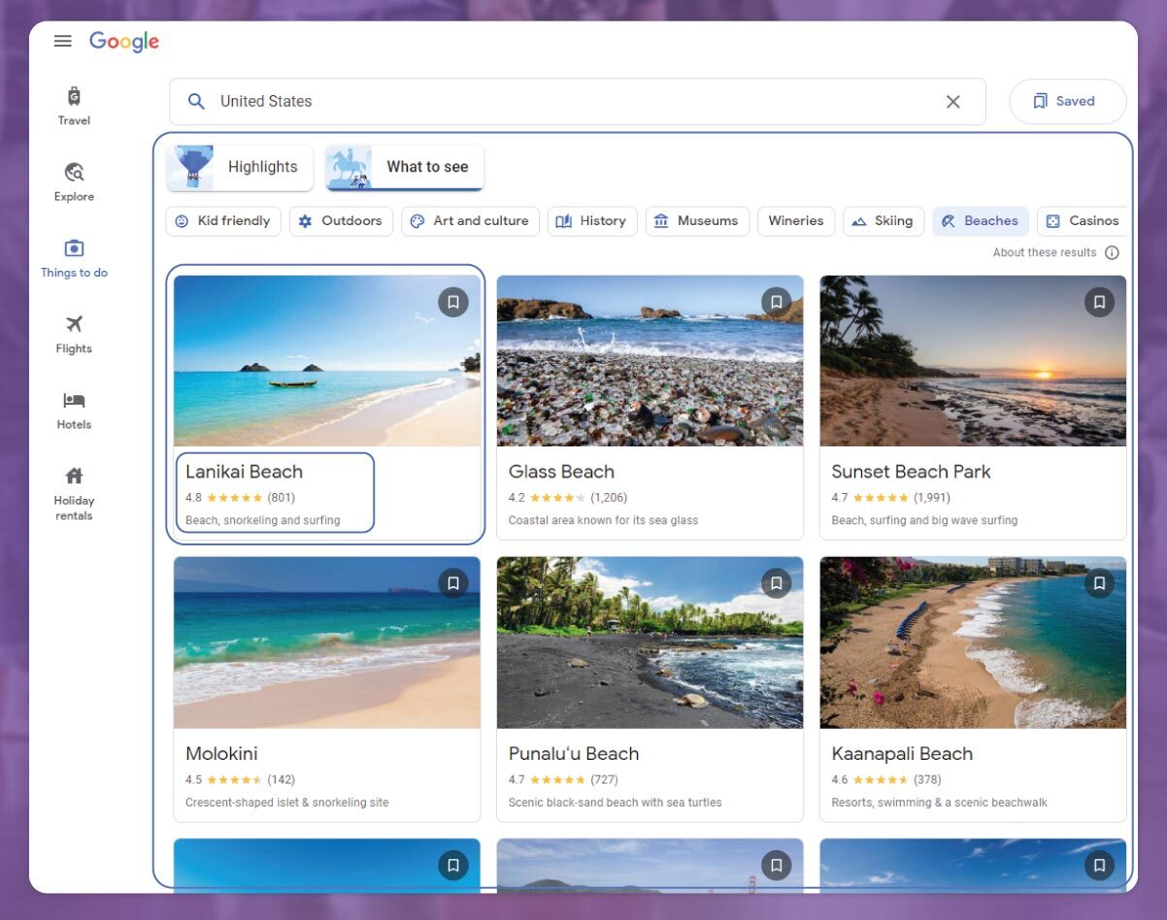Click the Google logo
The width and height of the screenshot is (1167, 920).
coord(124,42)
